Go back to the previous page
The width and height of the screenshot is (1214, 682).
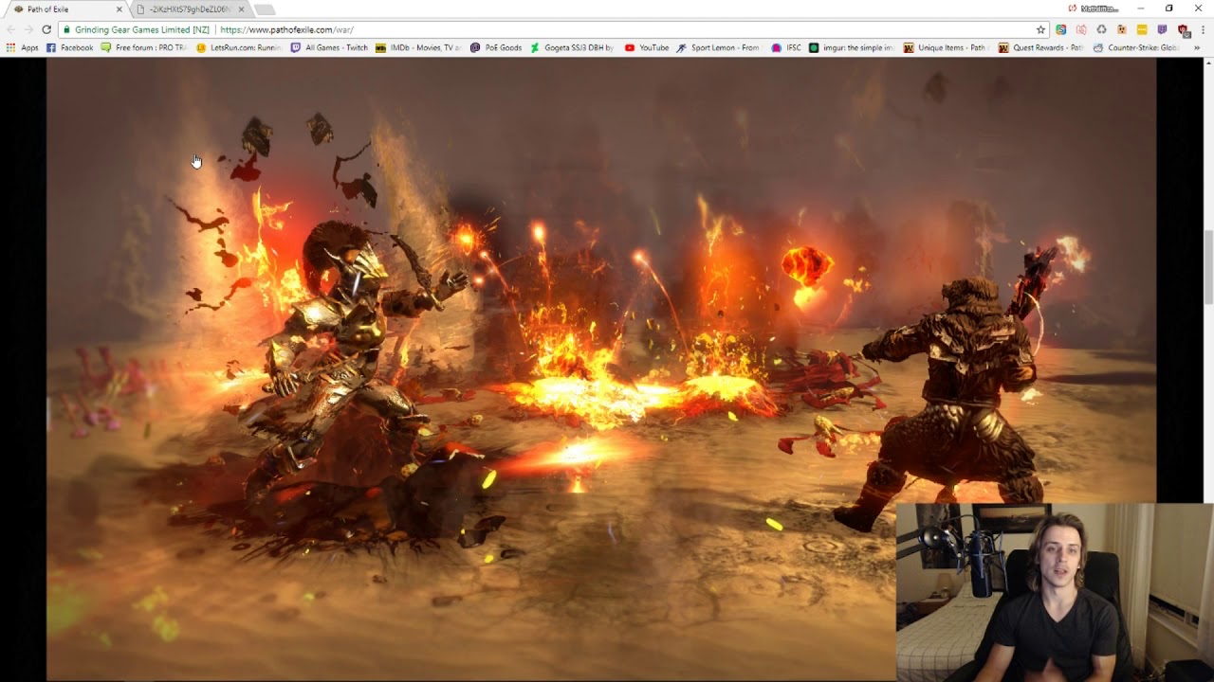10,29
